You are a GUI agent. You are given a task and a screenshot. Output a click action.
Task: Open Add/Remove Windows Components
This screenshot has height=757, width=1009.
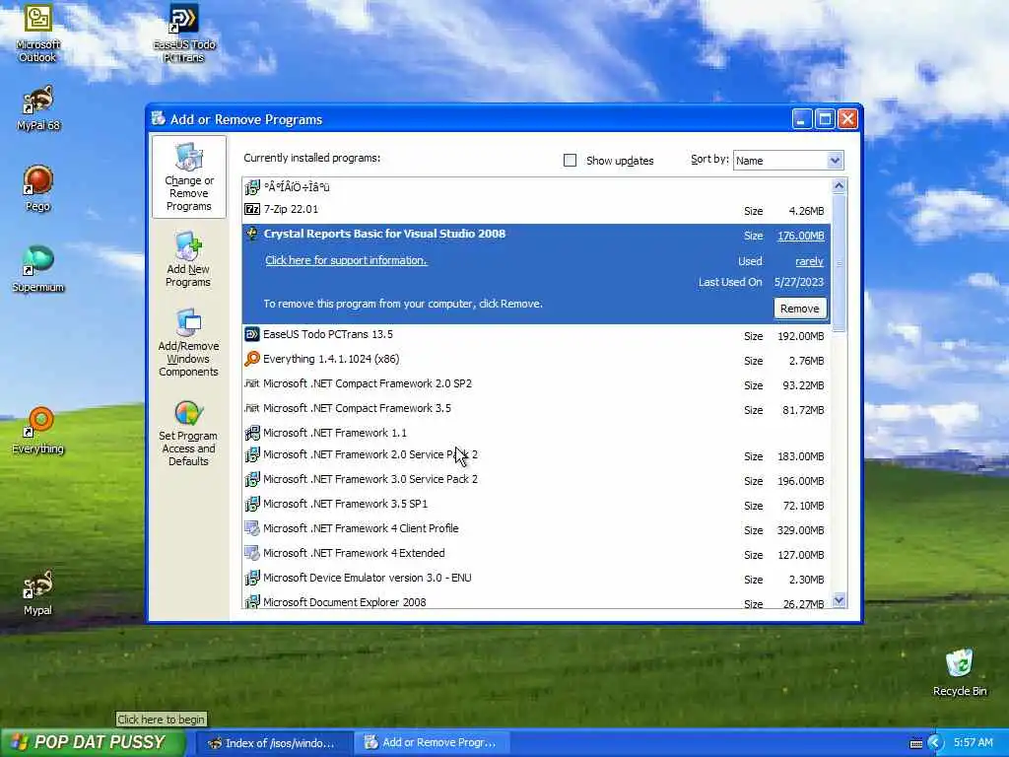pyautogui.click(x=188, y=342)
